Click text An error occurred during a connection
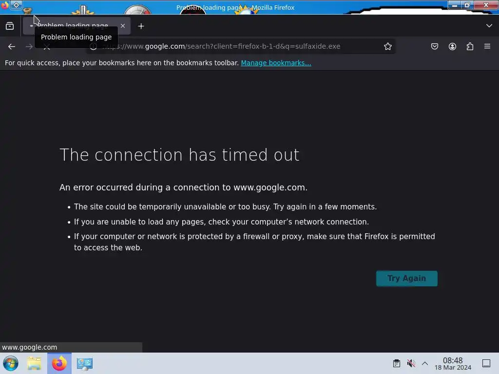The image size is (499, 374). click(183, 187)
